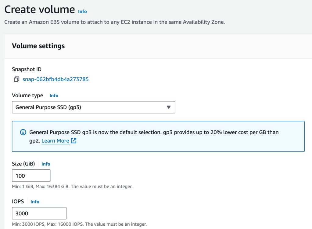Open Info link next to Create volume

point(82,11)
